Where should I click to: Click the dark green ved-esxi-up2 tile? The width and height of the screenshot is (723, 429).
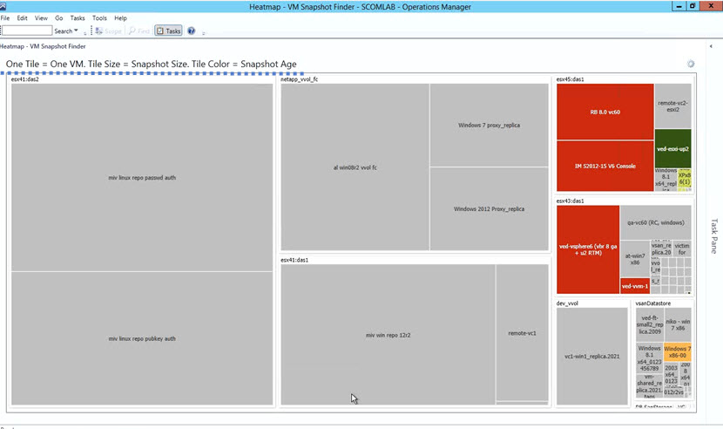tap(672, 149)
